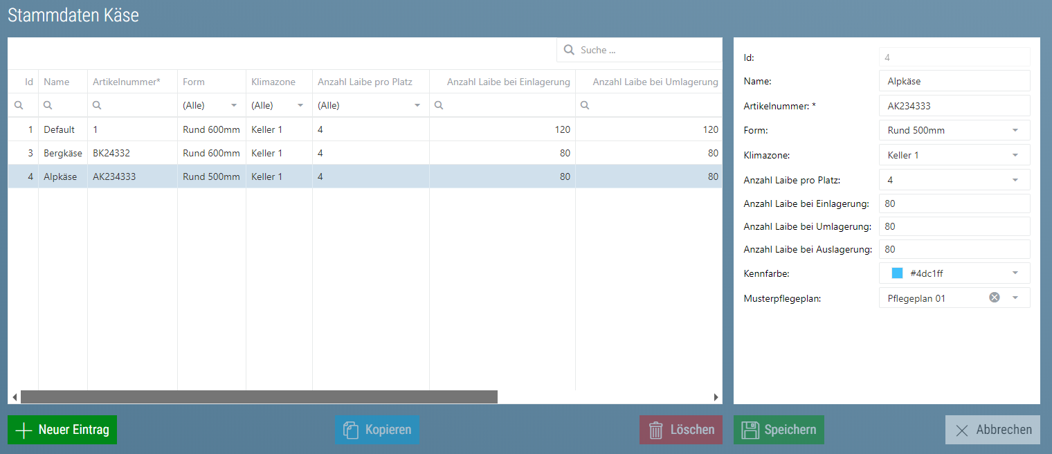Clear Musterpflegeplan with the x icon
Image resolution: width=1052 pixels, height=454 pixels.
995,298
